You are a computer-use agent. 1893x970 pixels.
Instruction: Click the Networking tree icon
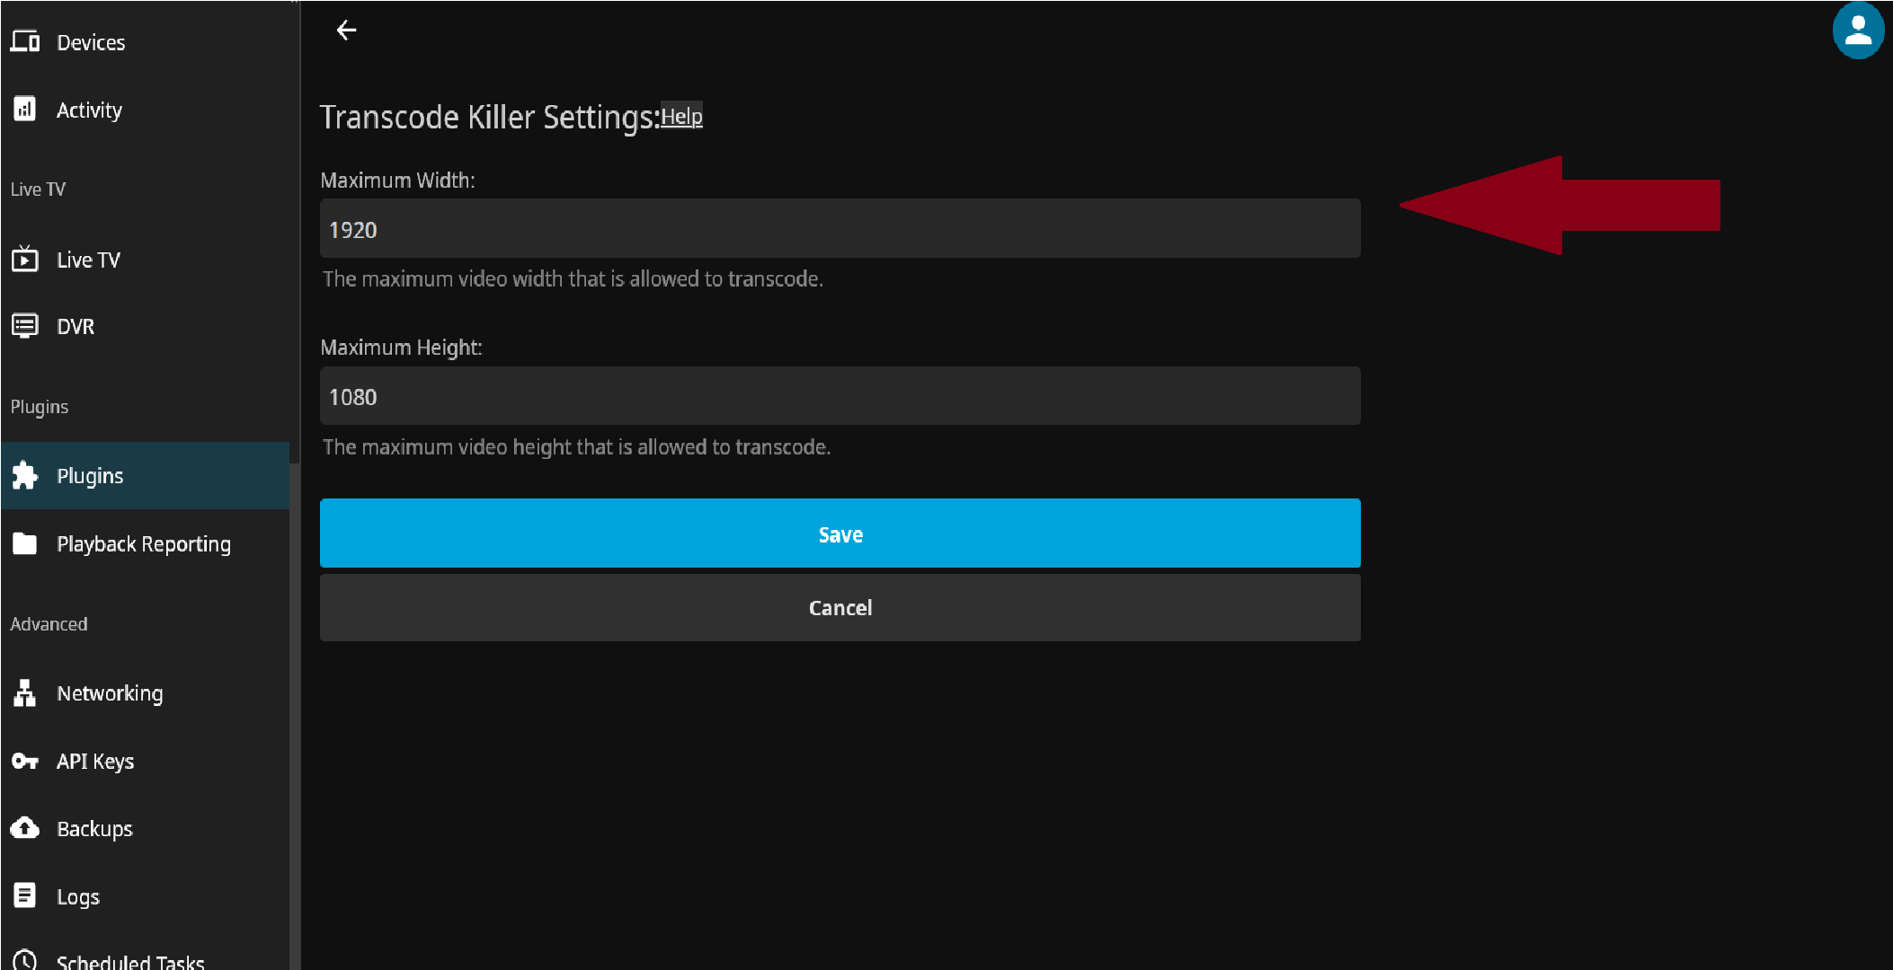tap(25, 692)
